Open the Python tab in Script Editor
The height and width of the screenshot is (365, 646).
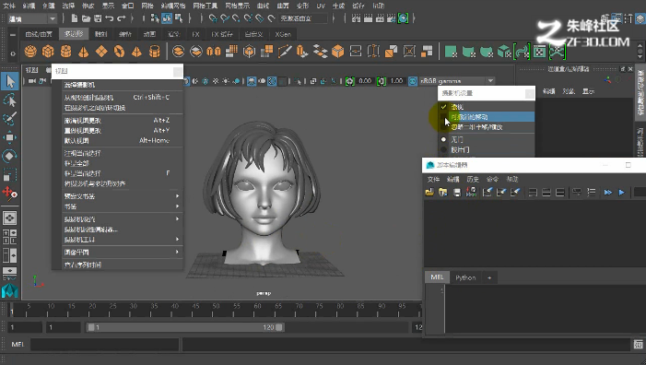click(x=465, y=277)
